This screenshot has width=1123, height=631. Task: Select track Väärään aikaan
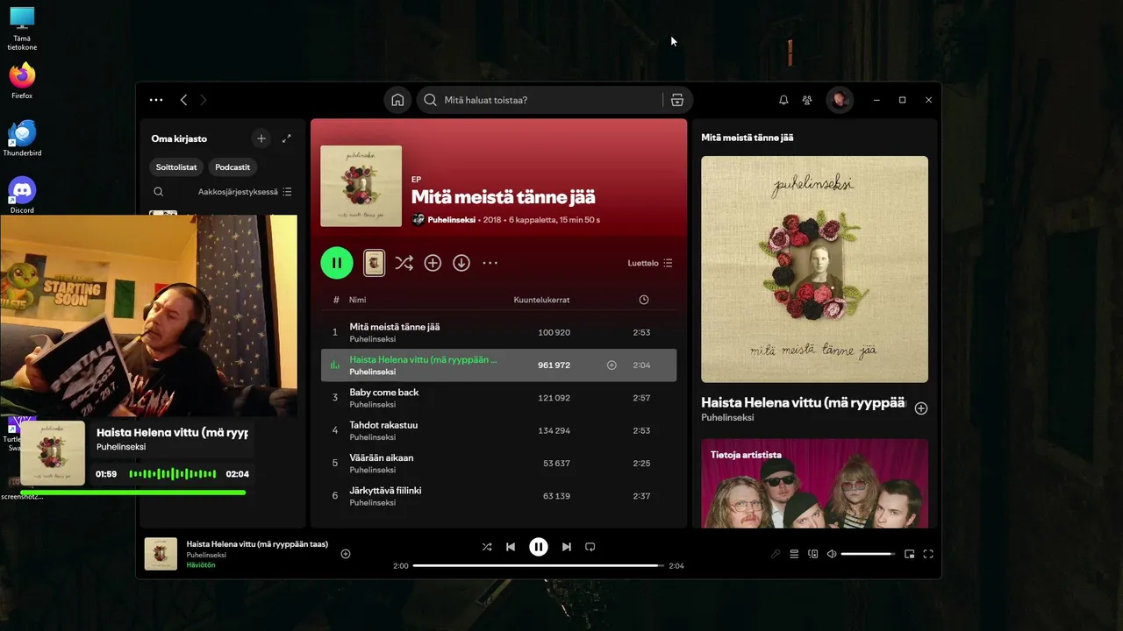pos(498,463)
